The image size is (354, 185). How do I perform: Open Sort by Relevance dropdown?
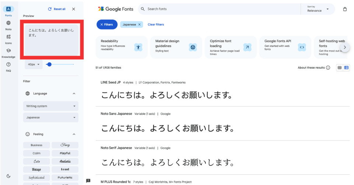(x=318, y=9)
